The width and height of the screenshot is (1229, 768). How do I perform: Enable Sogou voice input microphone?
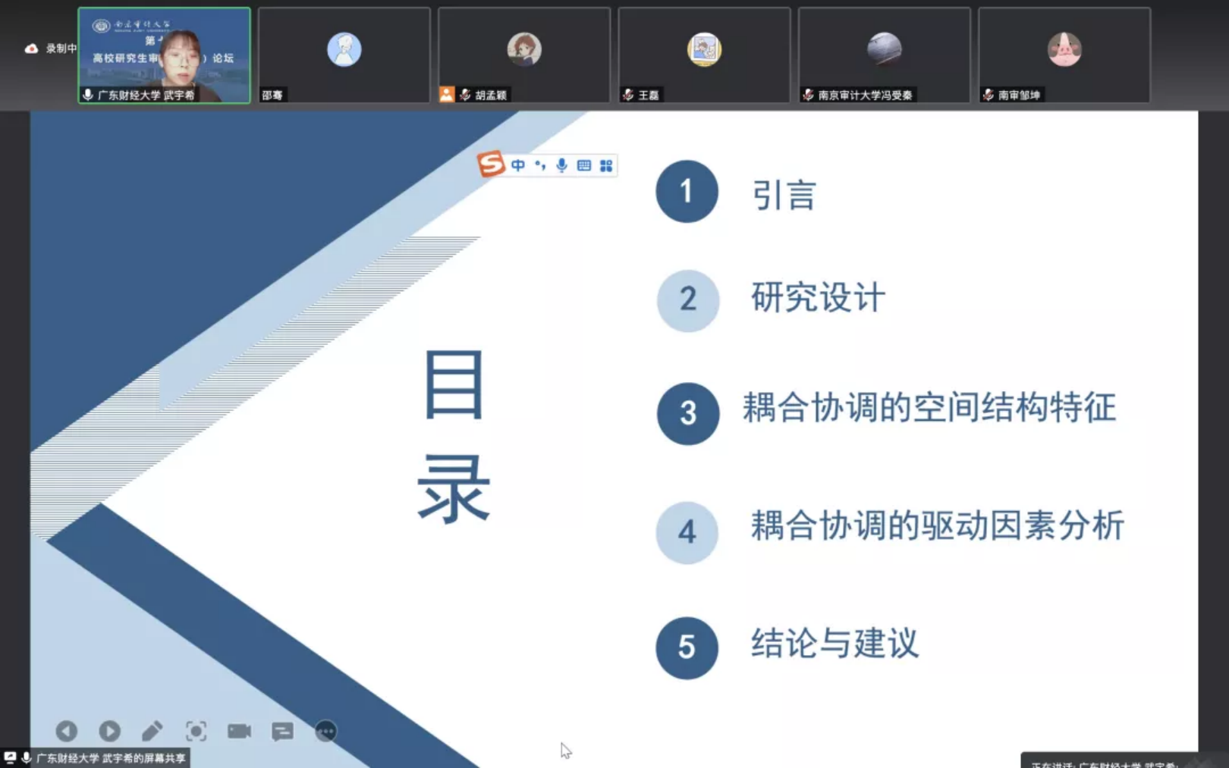561,165
